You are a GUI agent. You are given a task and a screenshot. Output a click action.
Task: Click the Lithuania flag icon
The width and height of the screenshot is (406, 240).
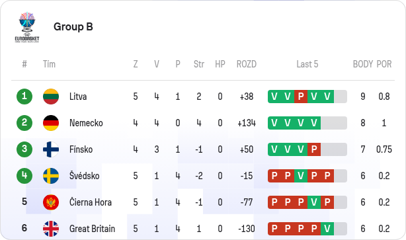click(51, 97)
